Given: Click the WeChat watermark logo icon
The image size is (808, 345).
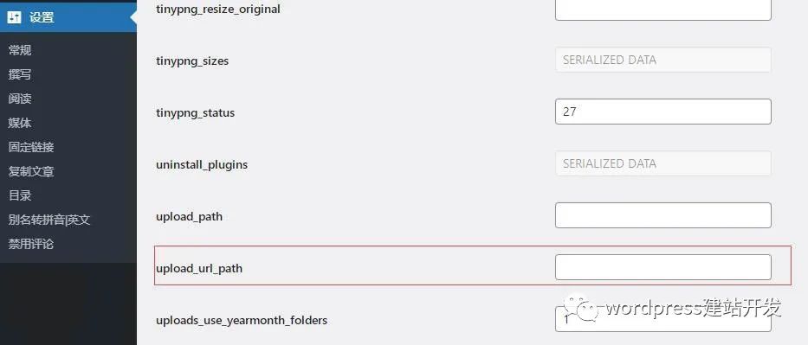Looking at the screenshot, I should [x=581, y=308].
